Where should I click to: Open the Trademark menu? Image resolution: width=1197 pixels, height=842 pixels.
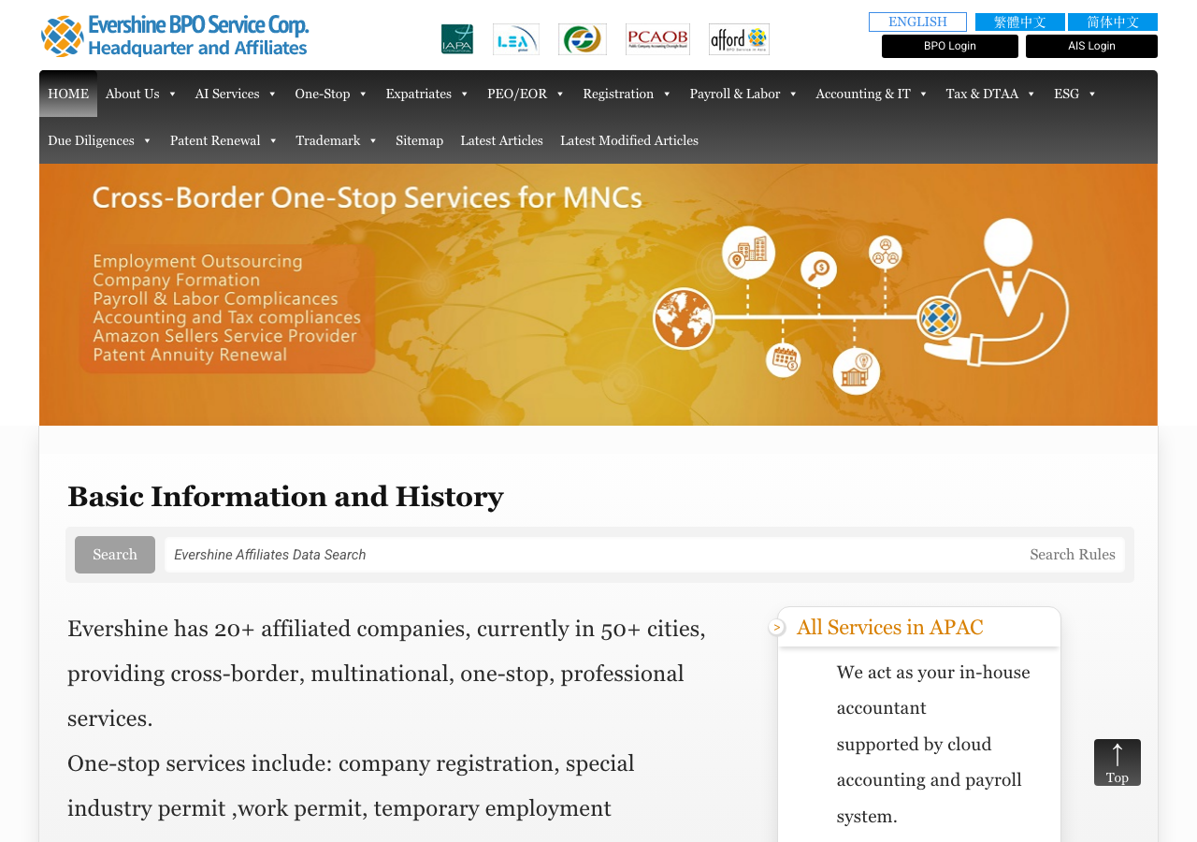(x=337, y=140)
